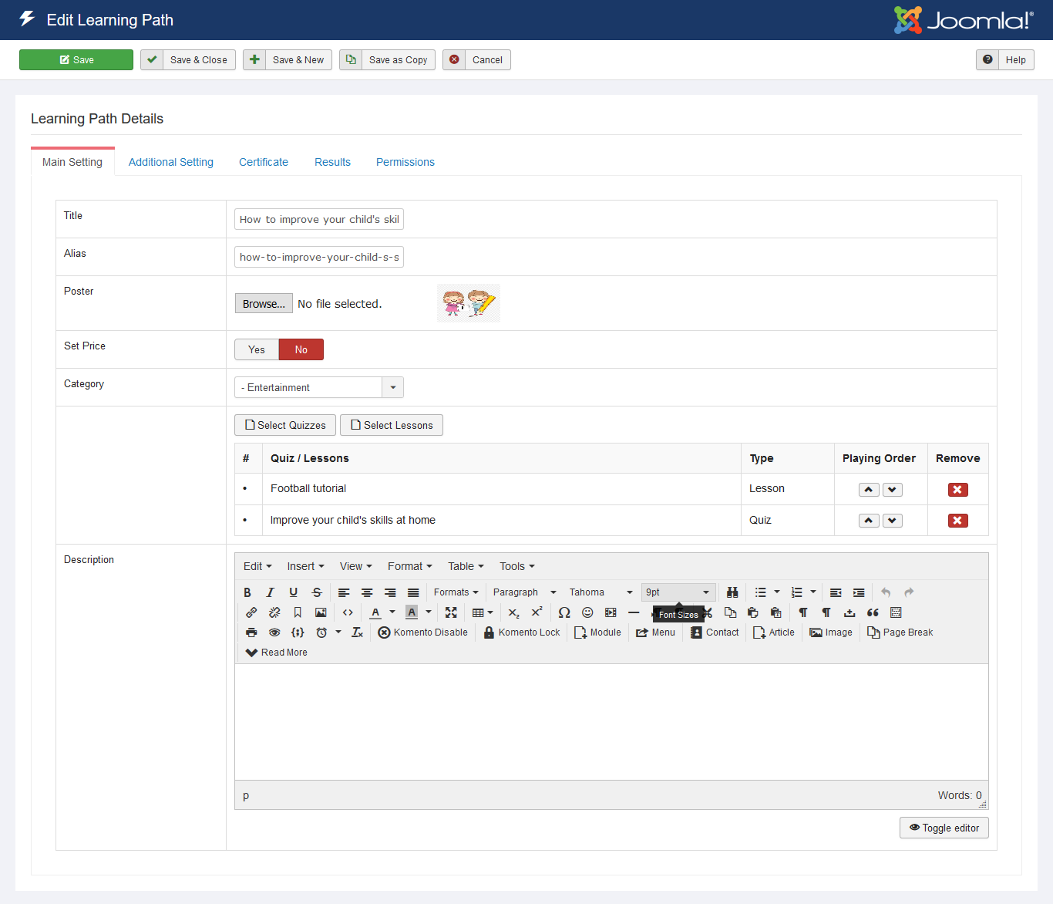The height and width of the screenshot is (904, 1053).
Task: Click the insert link icon
Action: pyautogui.click(x=251, y=612)
